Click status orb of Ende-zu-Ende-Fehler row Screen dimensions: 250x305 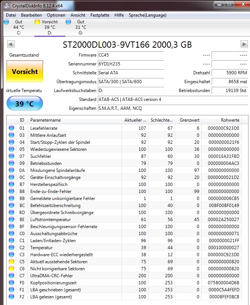tap(11, 191)
